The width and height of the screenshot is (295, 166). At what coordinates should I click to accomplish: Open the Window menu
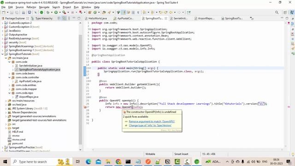coord(86,7)
